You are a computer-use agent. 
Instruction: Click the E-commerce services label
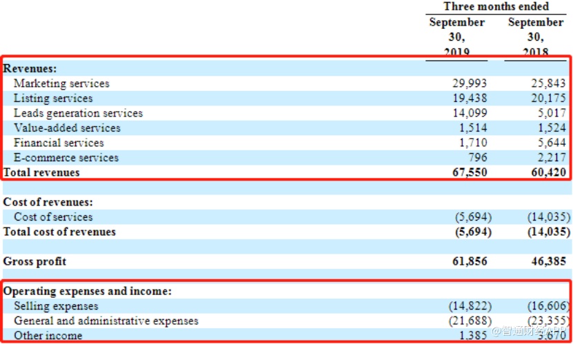click(66, 158)
